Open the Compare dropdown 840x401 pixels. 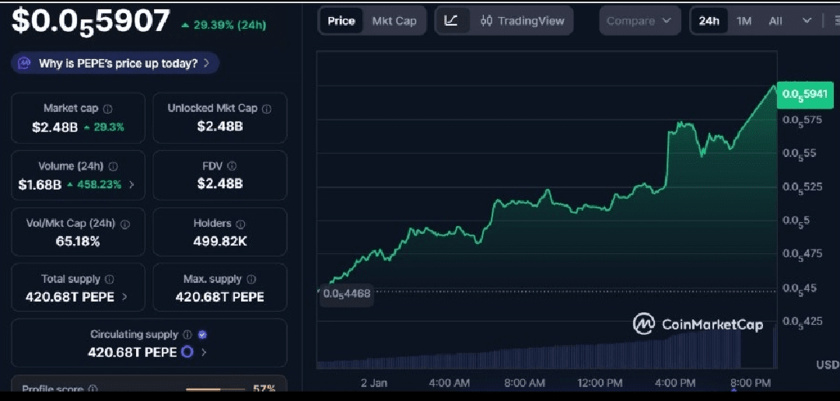tap(639, 21)
